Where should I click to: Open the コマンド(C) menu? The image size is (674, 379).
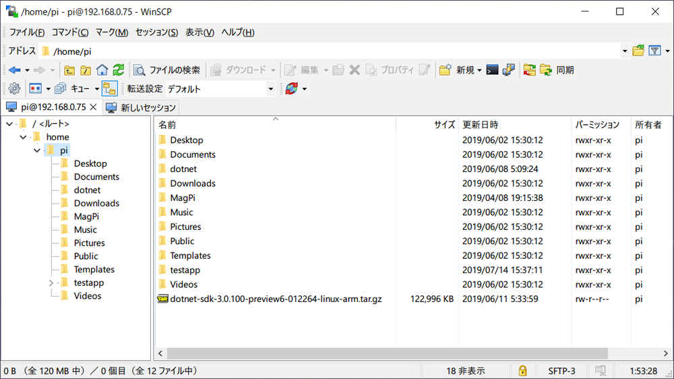pos(70,32)
